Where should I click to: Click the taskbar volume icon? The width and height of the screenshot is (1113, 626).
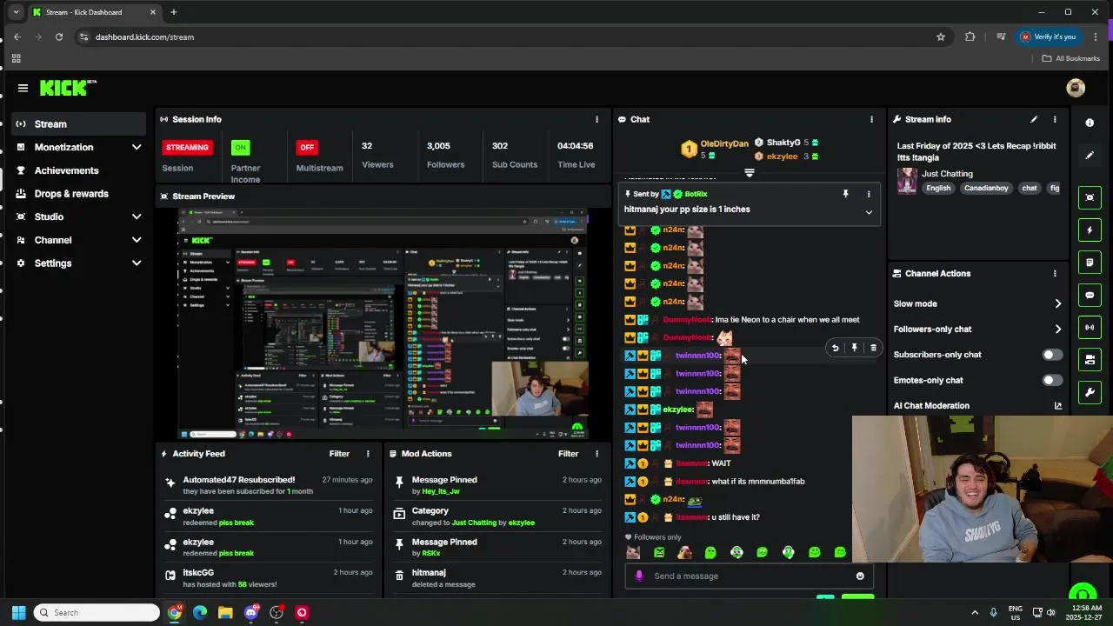click(x=1050, y=613)
